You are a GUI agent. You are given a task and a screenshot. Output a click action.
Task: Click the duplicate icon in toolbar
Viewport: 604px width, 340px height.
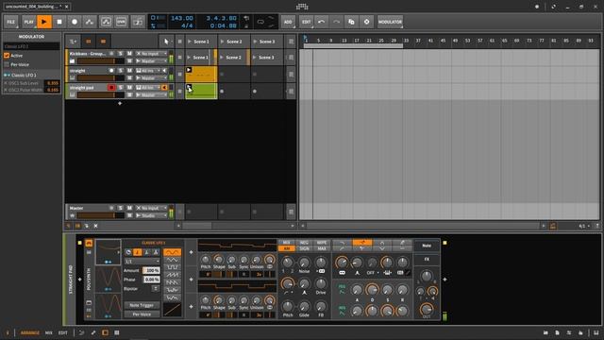point(351,22)
